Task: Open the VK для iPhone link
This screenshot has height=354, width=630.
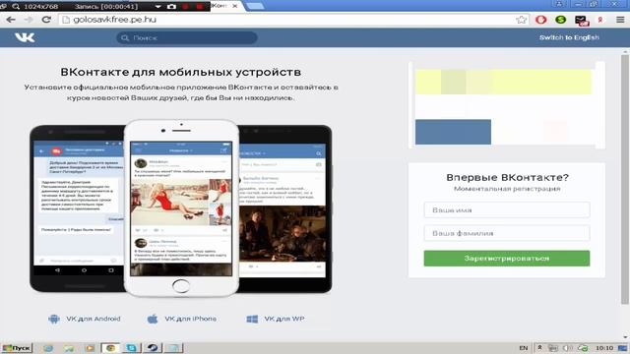Action: 190,319
